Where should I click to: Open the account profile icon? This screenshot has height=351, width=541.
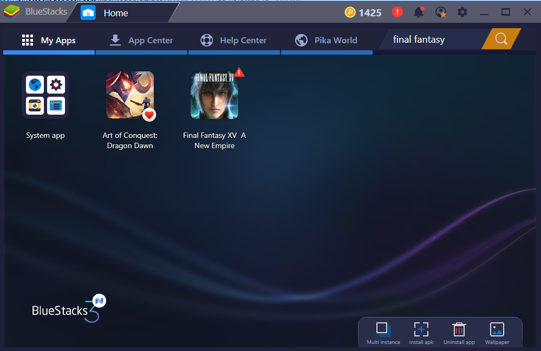pos(441,12)
